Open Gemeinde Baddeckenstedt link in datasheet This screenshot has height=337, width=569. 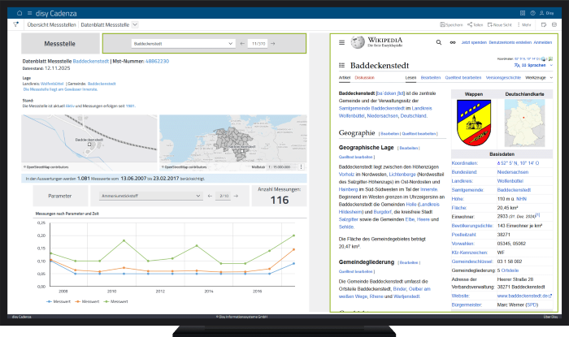pyautogui.click(x=102, y=84)
